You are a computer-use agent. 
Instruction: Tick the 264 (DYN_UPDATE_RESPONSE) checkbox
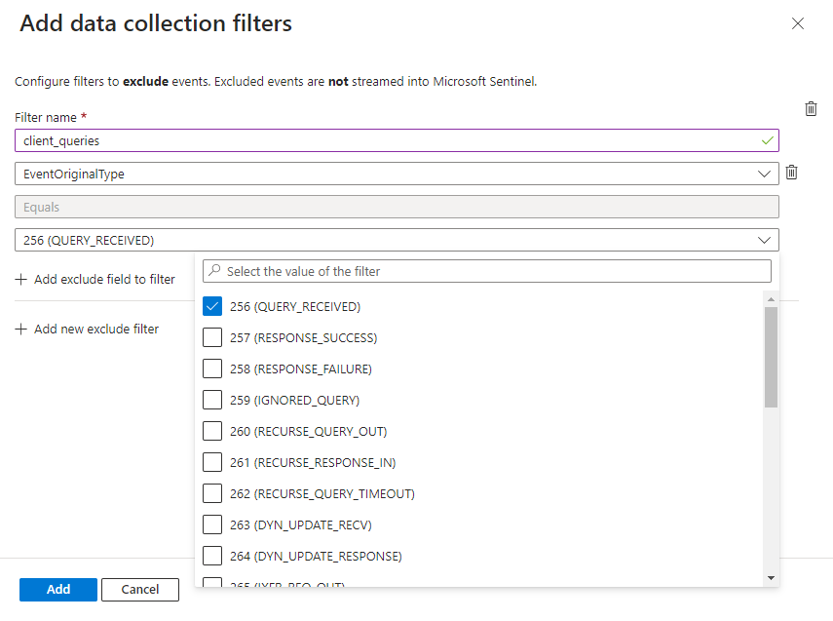[x=211, y=555]
